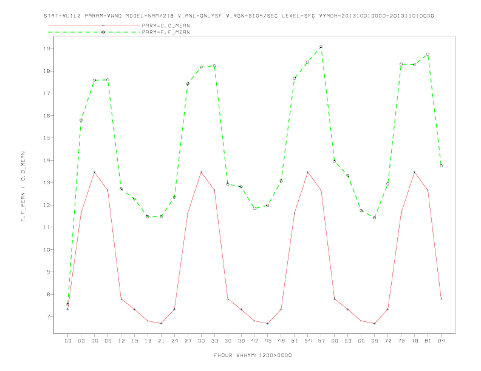Click x-axis tick label 72
481x371 pixels.
point(387,341)
